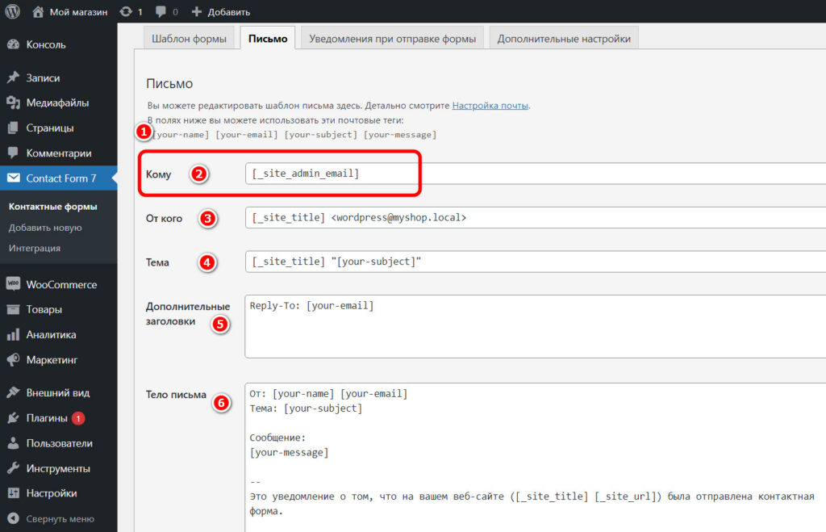Viewport: 826px width, 532px height.
Task: Select the Письмо tab
Action: tap(268, 39)
